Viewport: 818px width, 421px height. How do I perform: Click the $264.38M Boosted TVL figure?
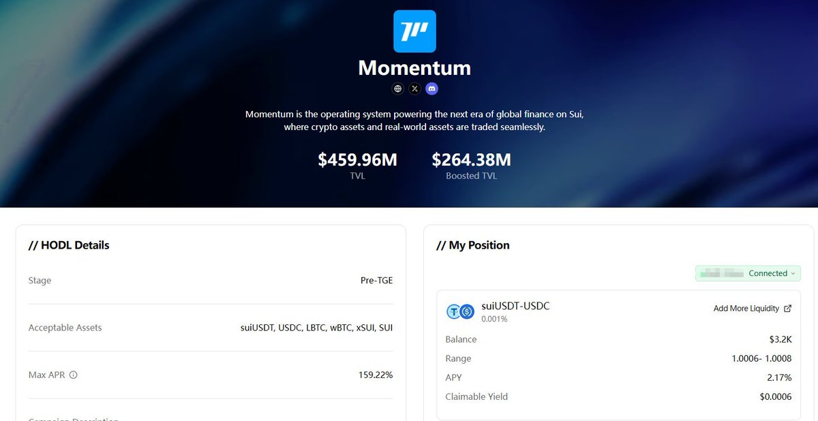[471, 160]
